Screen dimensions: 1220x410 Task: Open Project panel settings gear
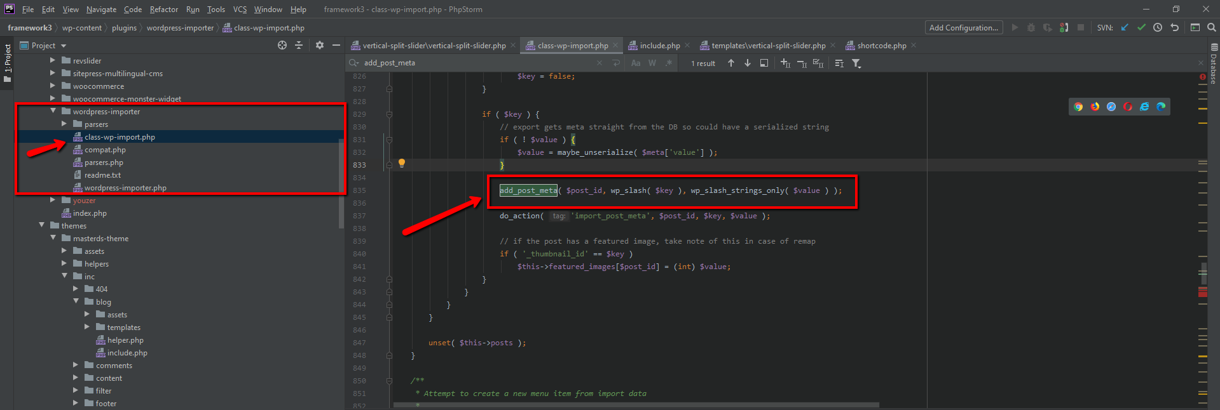point(320,45)
